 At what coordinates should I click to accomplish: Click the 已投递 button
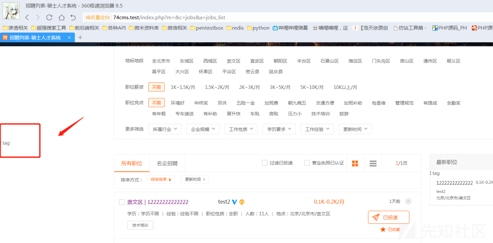(389, 217)
